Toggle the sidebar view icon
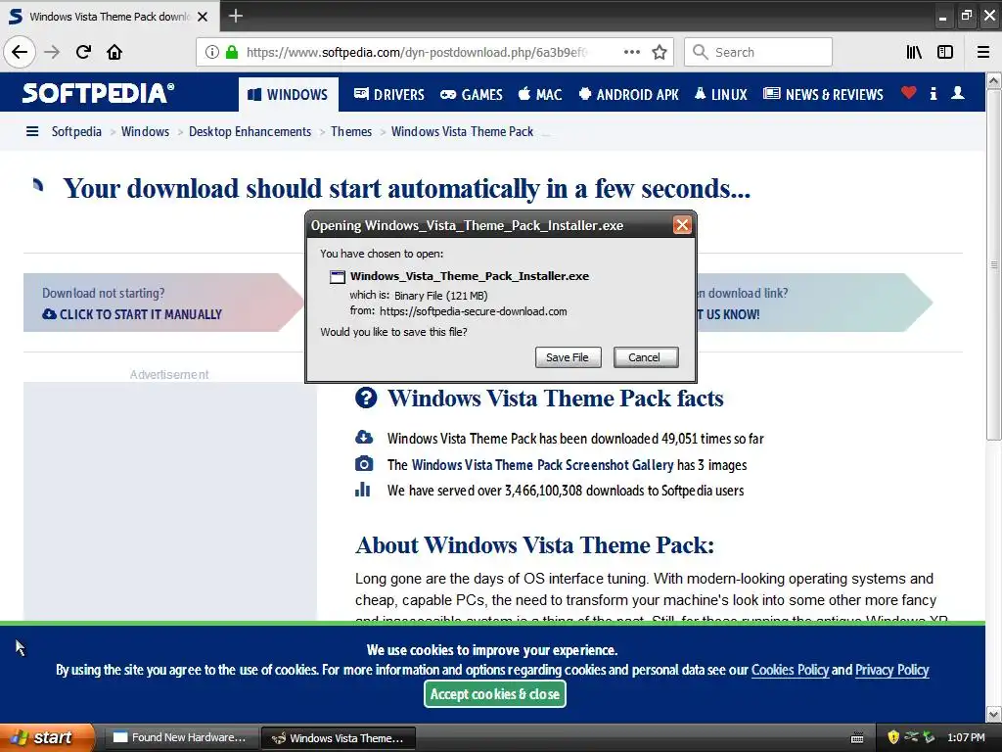This screenshot has height=752, width=1002. (x=945, y=53)
